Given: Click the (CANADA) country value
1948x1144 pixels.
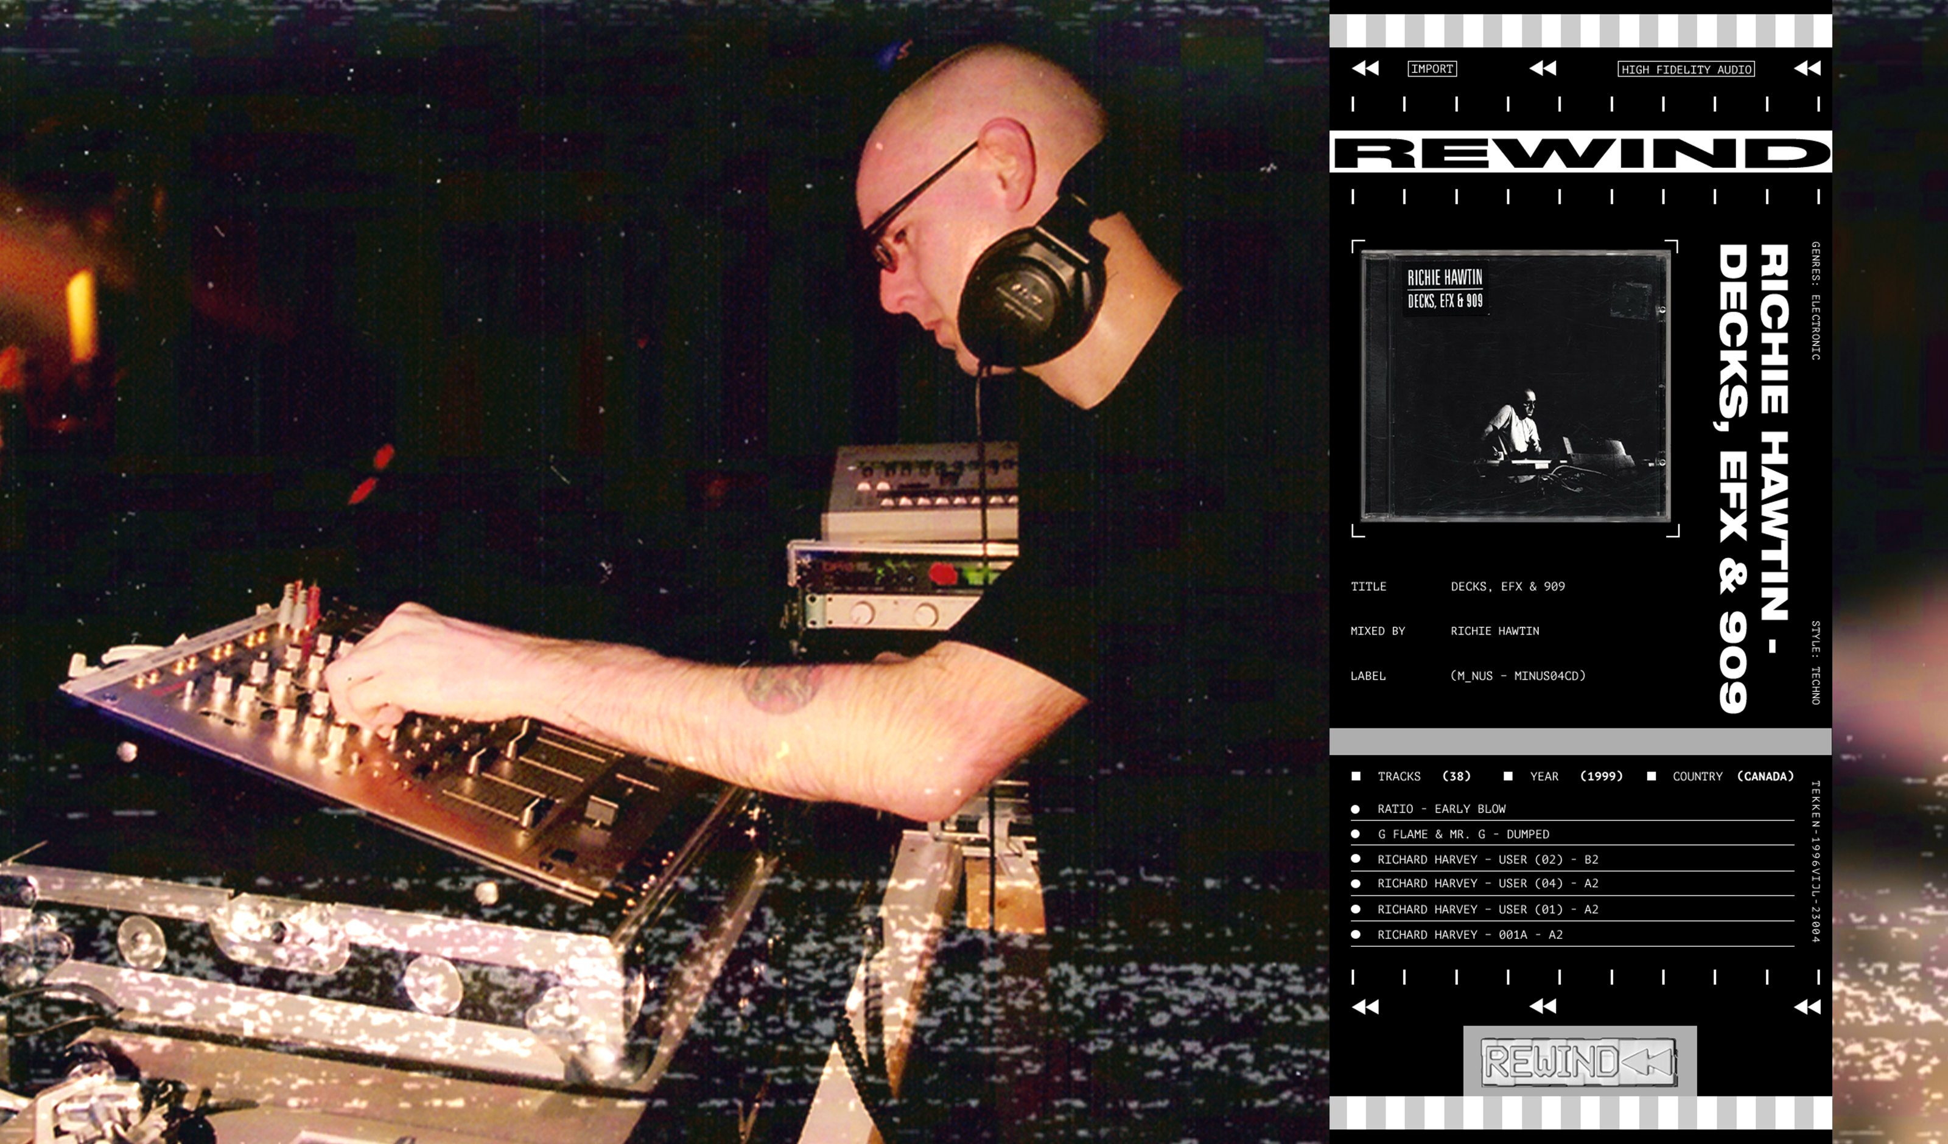Looking at the screenshot, I should pyautogui.click(x=1765, y=776).
